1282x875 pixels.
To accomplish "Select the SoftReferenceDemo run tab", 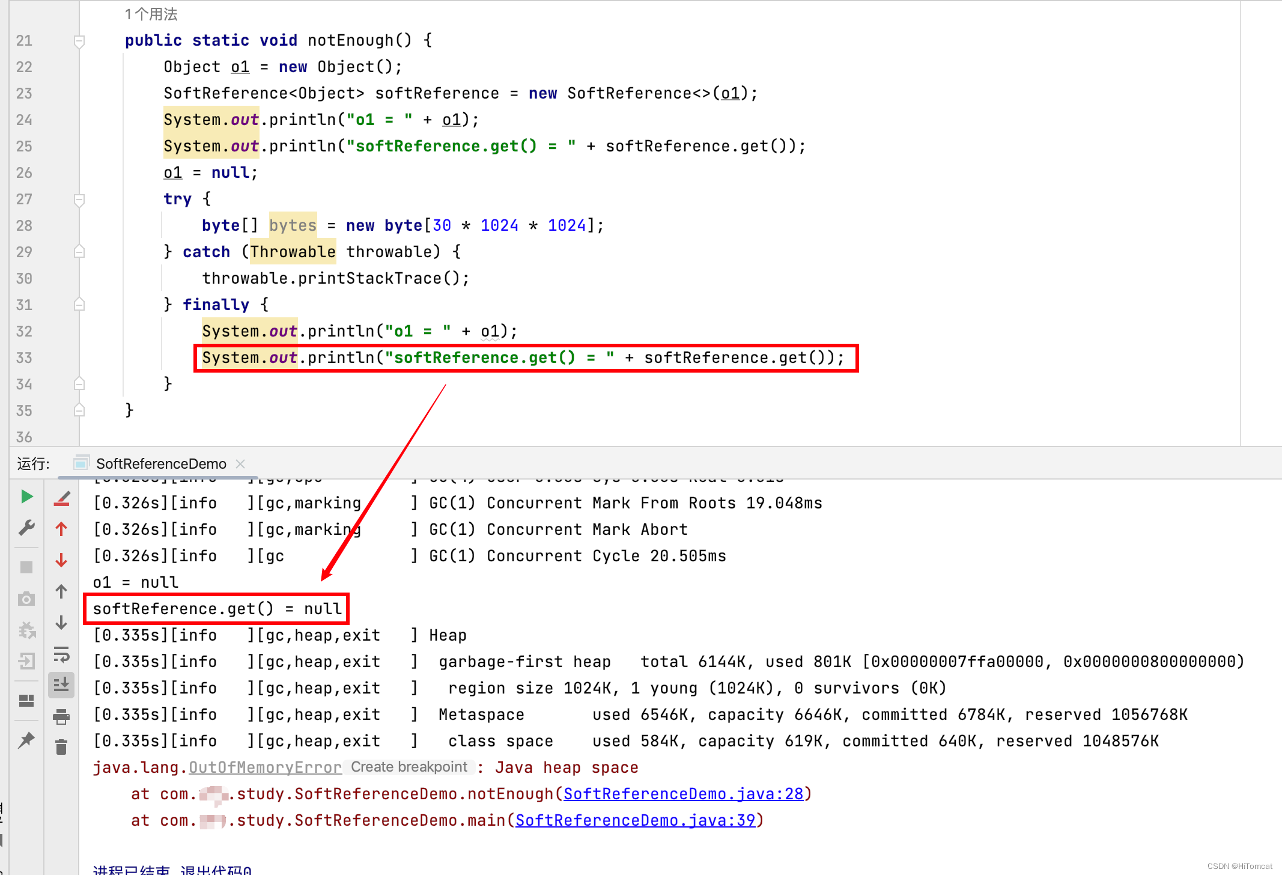I will coord(161,464).
